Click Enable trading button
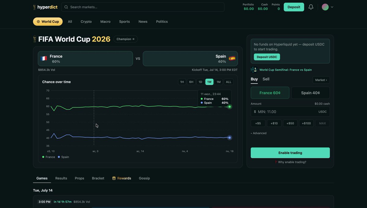Viewport: 367px width, 208px height. (290, 153)
